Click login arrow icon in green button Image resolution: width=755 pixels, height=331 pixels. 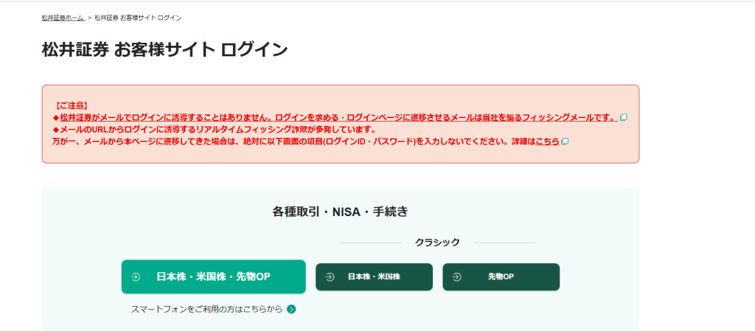point(136,277)
